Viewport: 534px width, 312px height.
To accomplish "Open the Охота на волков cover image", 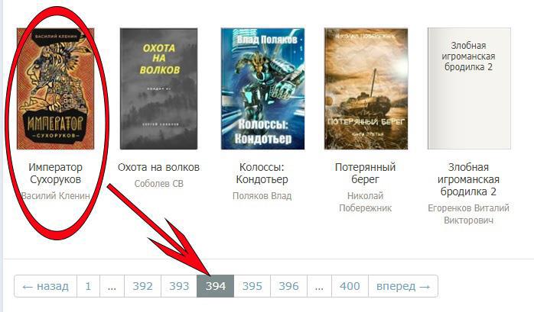I will [x=158, y=88].
